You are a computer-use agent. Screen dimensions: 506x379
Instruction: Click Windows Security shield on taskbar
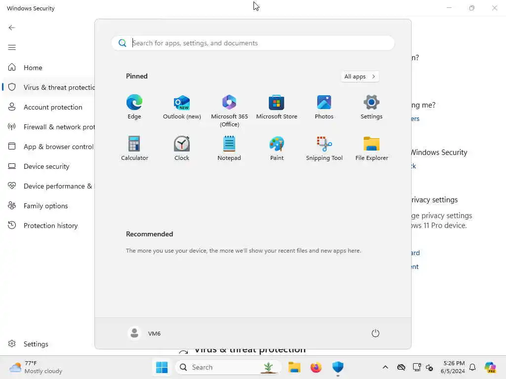click(x=337, y=367)
